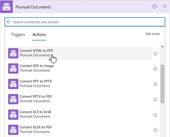170x137 pixels.
Task: Focus the Search connectors and actions field
Action: [85, 22]
